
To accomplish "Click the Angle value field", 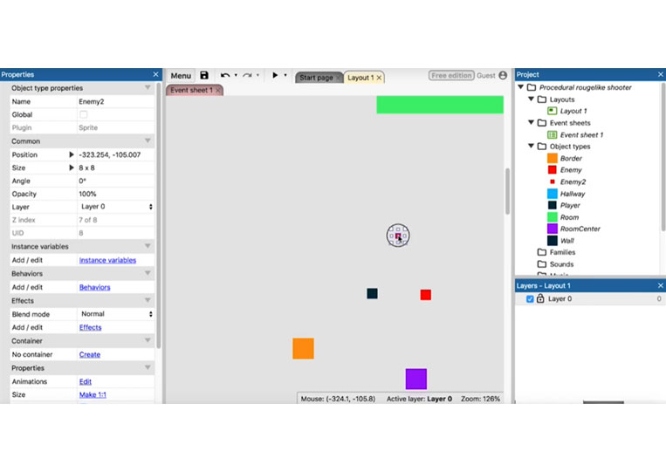I will pos(116,181).
